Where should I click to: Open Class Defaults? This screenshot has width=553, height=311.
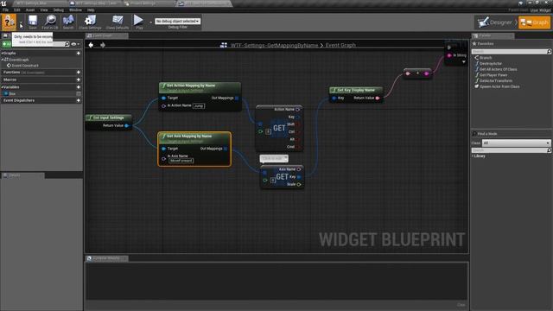click(x=118, y=22)
